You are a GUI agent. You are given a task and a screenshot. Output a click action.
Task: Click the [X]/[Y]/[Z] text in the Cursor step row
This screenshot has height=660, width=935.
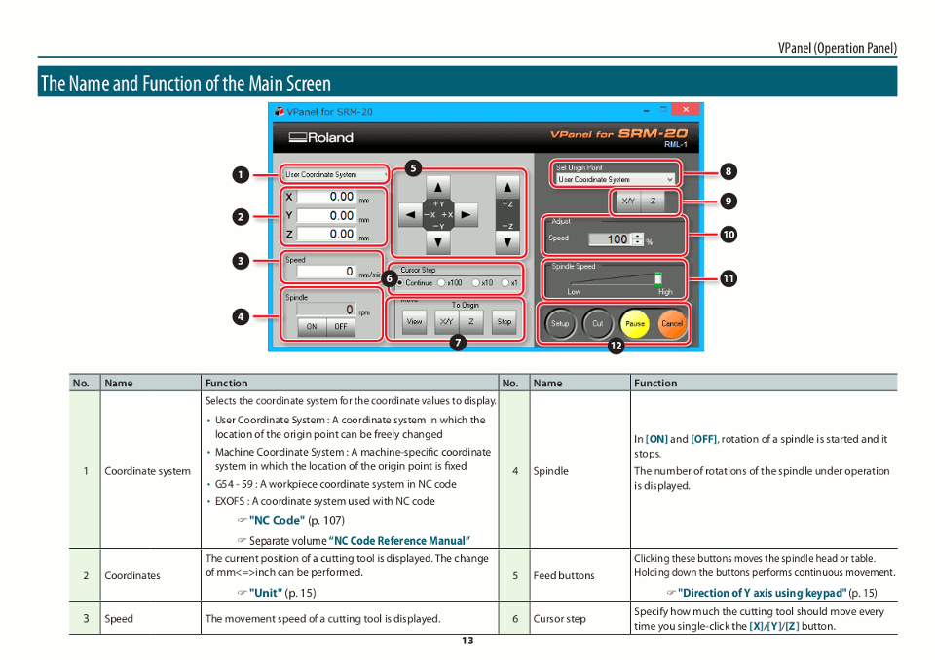pos(774,627)
